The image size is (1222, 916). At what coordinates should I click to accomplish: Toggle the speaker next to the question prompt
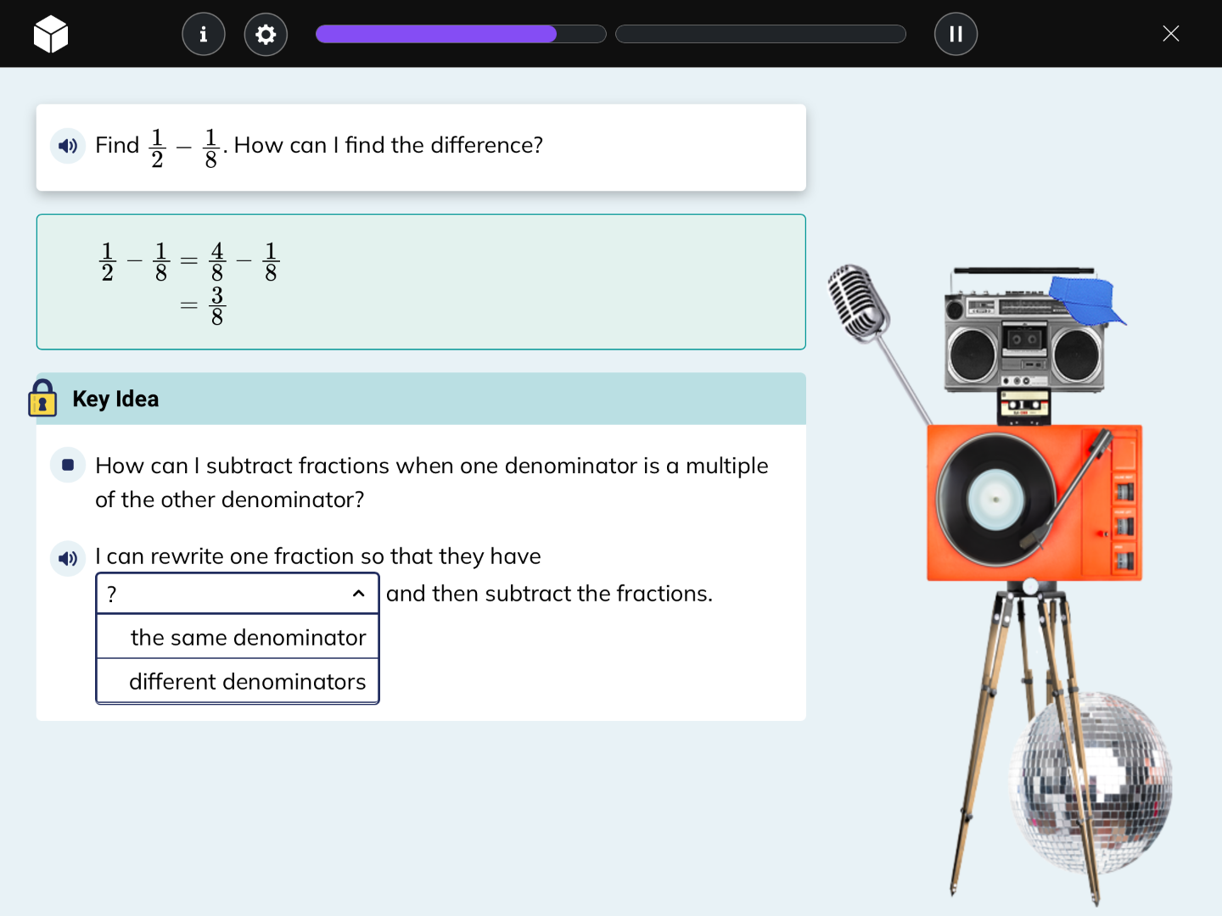[x=68, y=146]
